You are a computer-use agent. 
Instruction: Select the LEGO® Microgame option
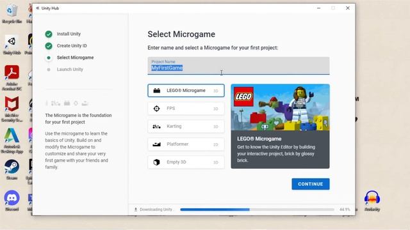pyautogui.click(x=186, y=91)
